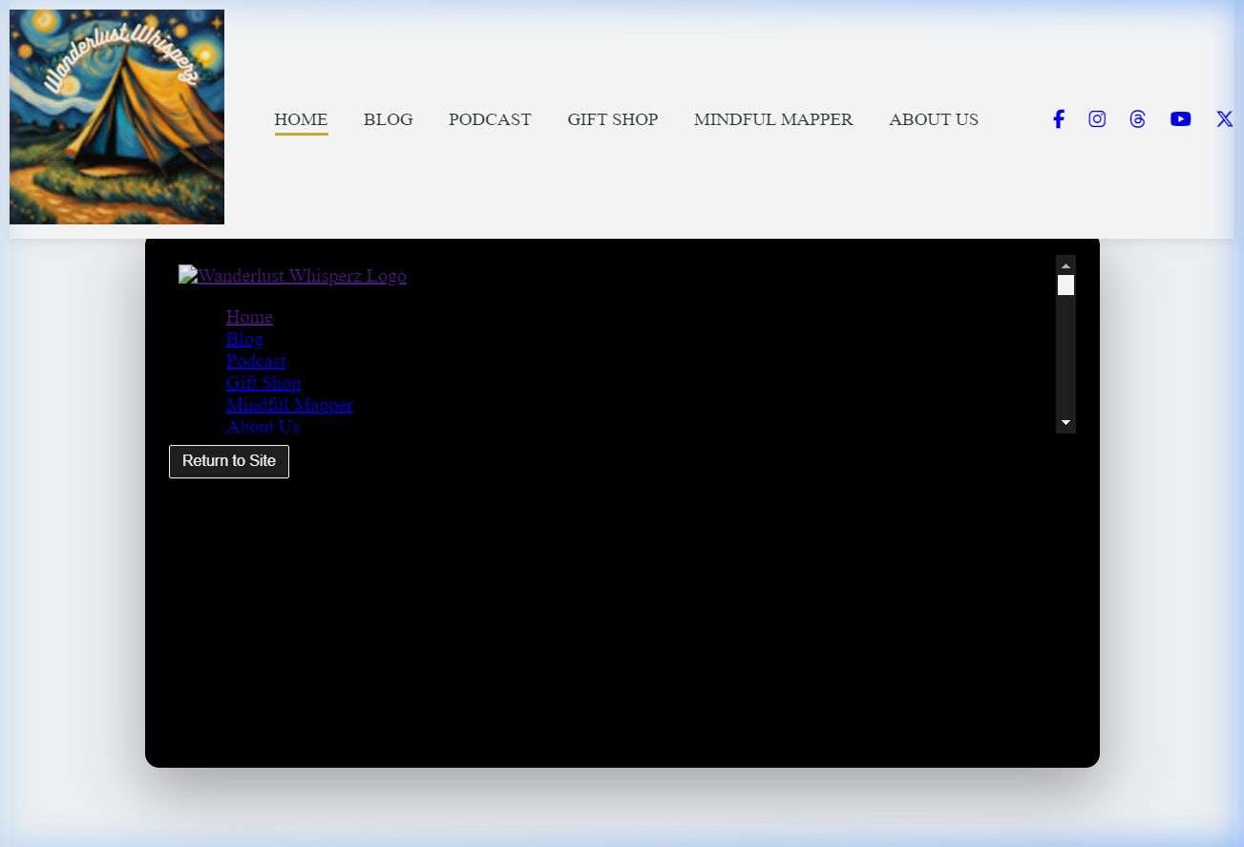Click the scrollbar down arrow in black panel

coord(1065,423)
